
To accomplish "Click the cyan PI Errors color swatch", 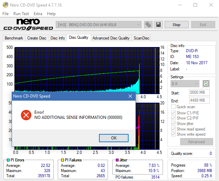I will click(8, 160).
